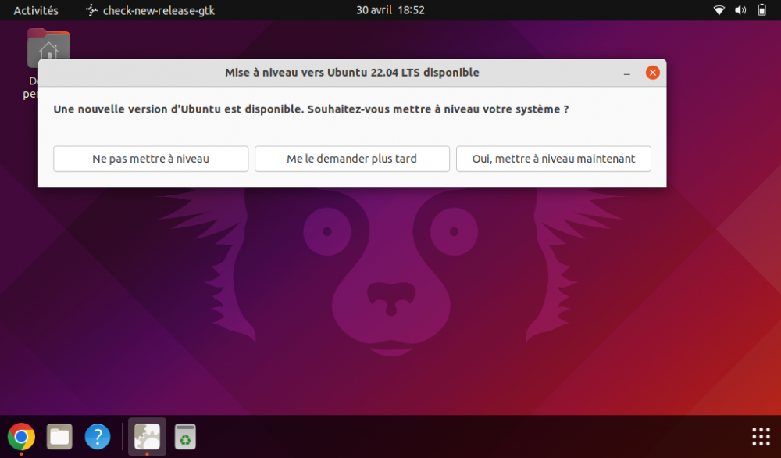Open the volume speaker indicator
The image size is (781, 458).
[740, 10]
